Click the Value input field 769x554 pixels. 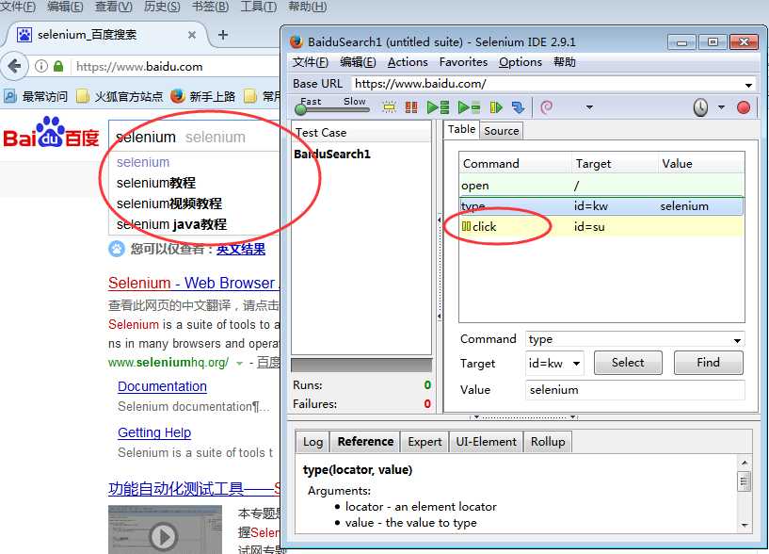[x=635, y=390]
